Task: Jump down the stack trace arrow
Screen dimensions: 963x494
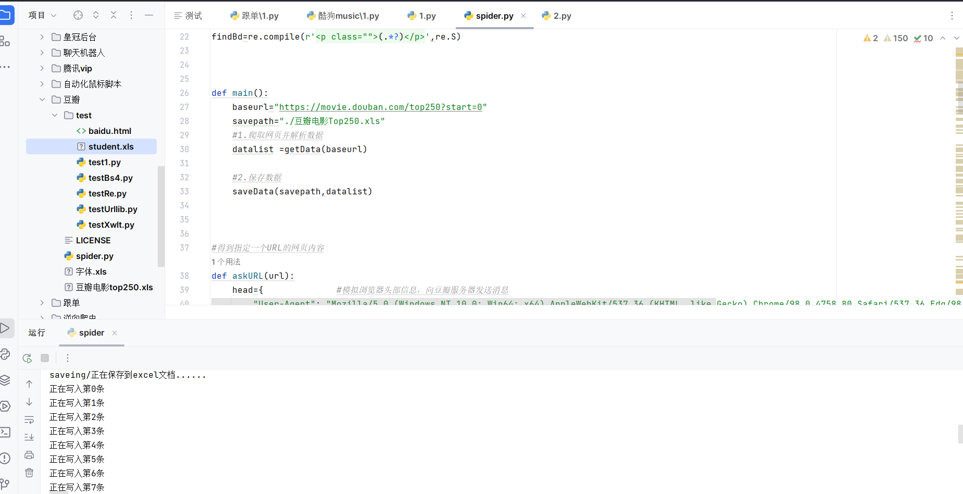Action: [x=29, y=402]
